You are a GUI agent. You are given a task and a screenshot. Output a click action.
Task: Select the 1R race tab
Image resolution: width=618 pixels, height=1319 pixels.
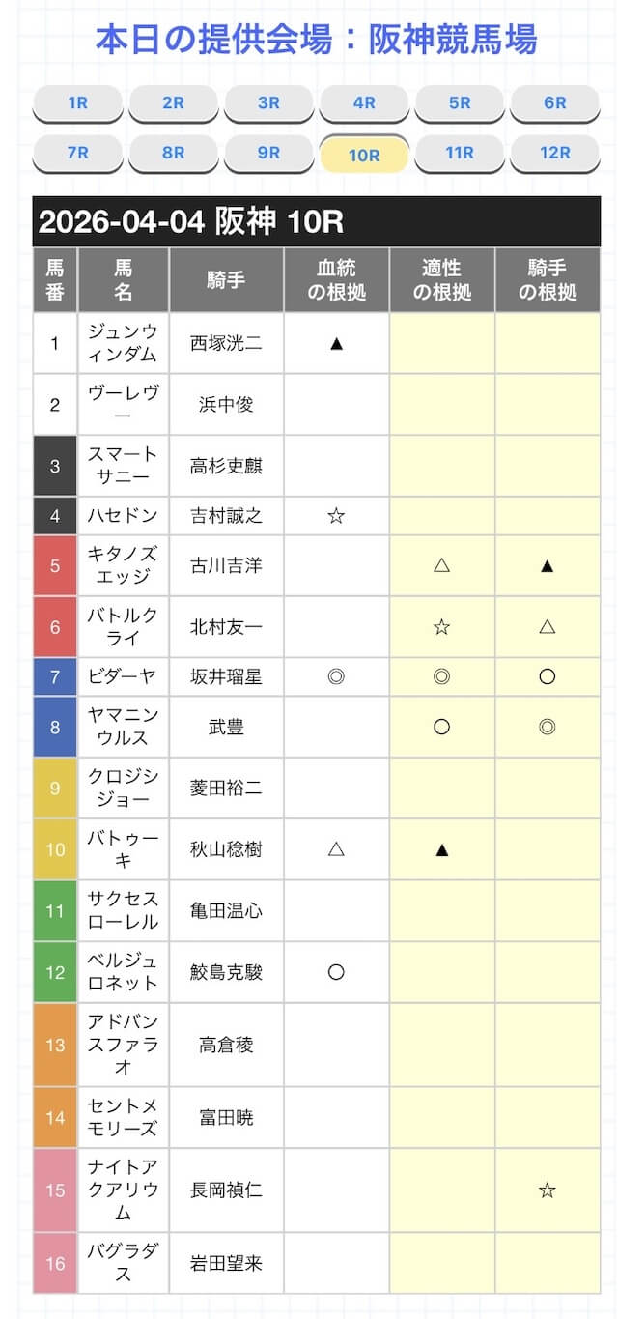coord(78,103)
